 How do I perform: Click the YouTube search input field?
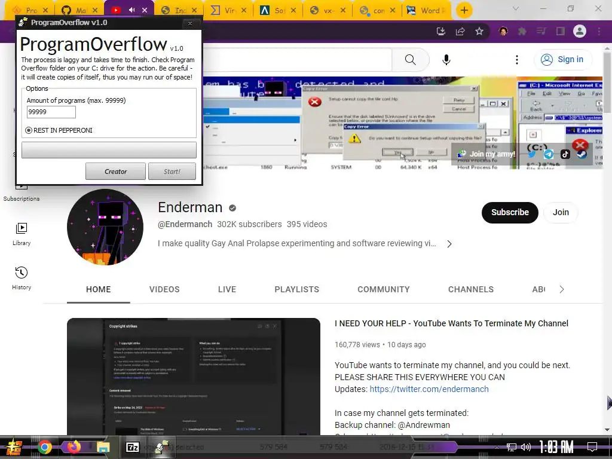(296, 60)
